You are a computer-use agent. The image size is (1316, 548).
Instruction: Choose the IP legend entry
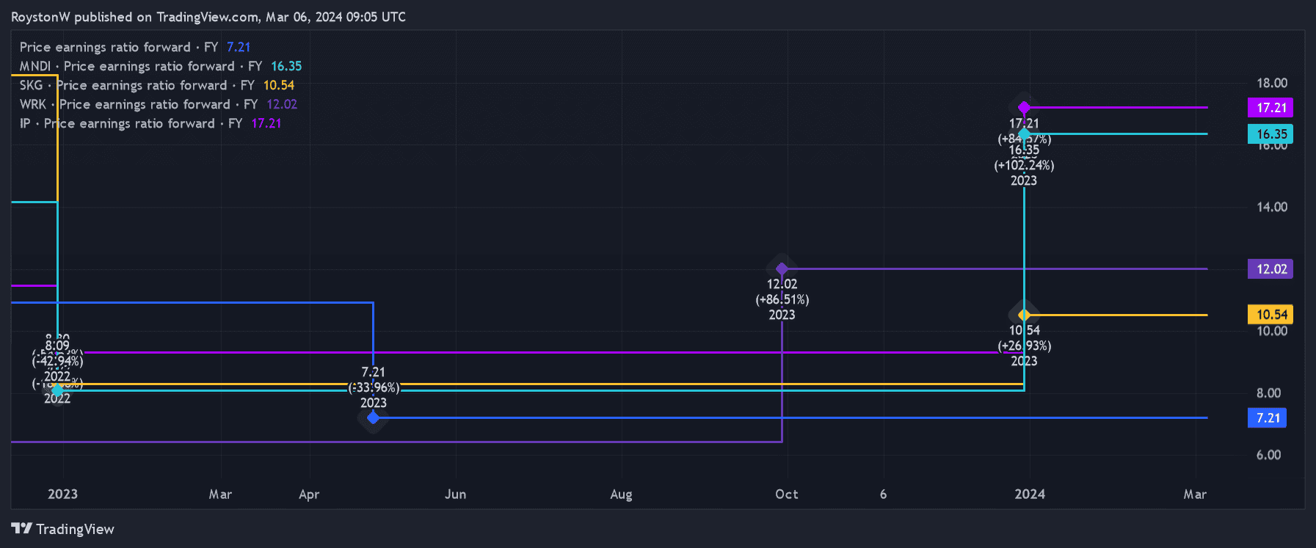tap(150, 123)
